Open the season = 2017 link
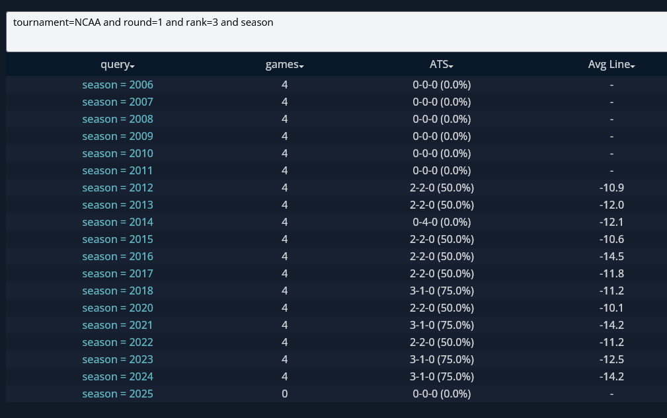The image size is (667, 418). point(118,273)
